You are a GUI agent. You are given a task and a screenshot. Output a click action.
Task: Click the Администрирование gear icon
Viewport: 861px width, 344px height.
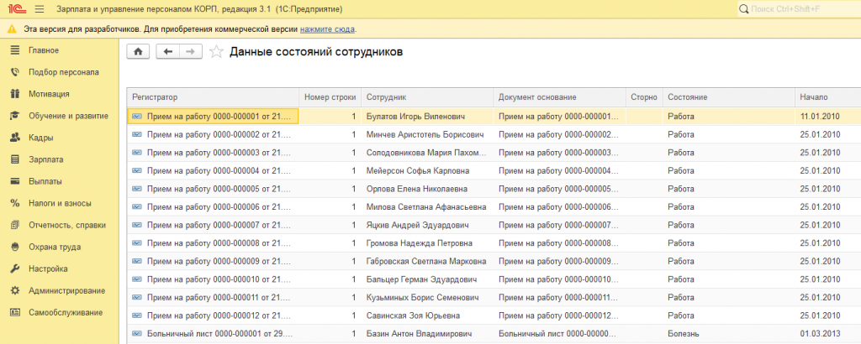click(15, 291)
